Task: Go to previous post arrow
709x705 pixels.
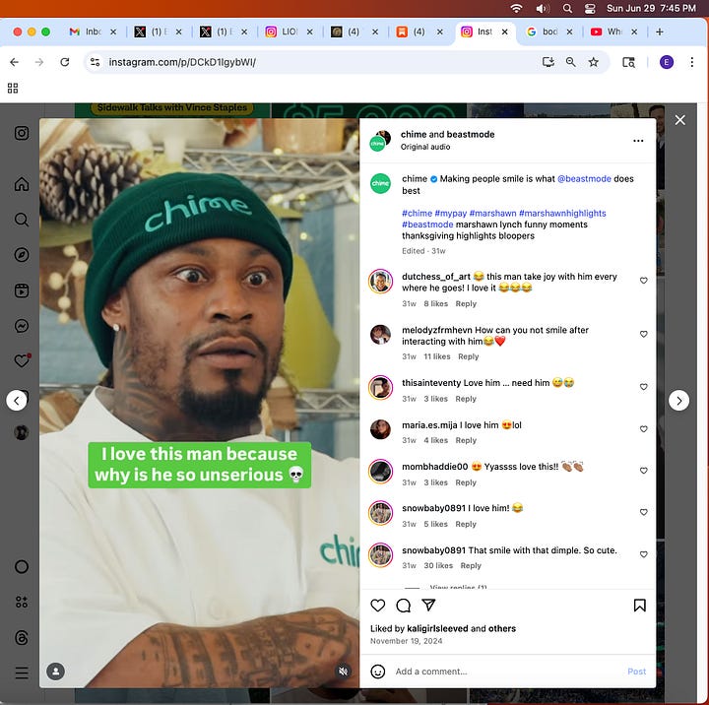Action: pyautogui.click(x=17, y=400)
